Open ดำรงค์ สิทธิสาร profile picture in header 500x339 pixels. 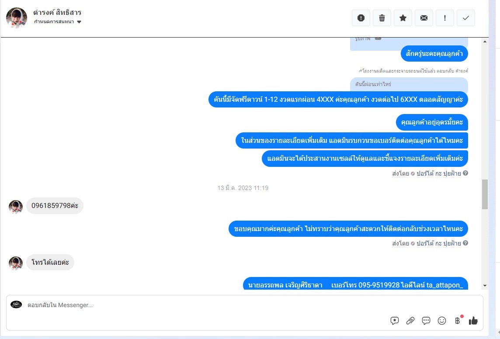point(16,18)
